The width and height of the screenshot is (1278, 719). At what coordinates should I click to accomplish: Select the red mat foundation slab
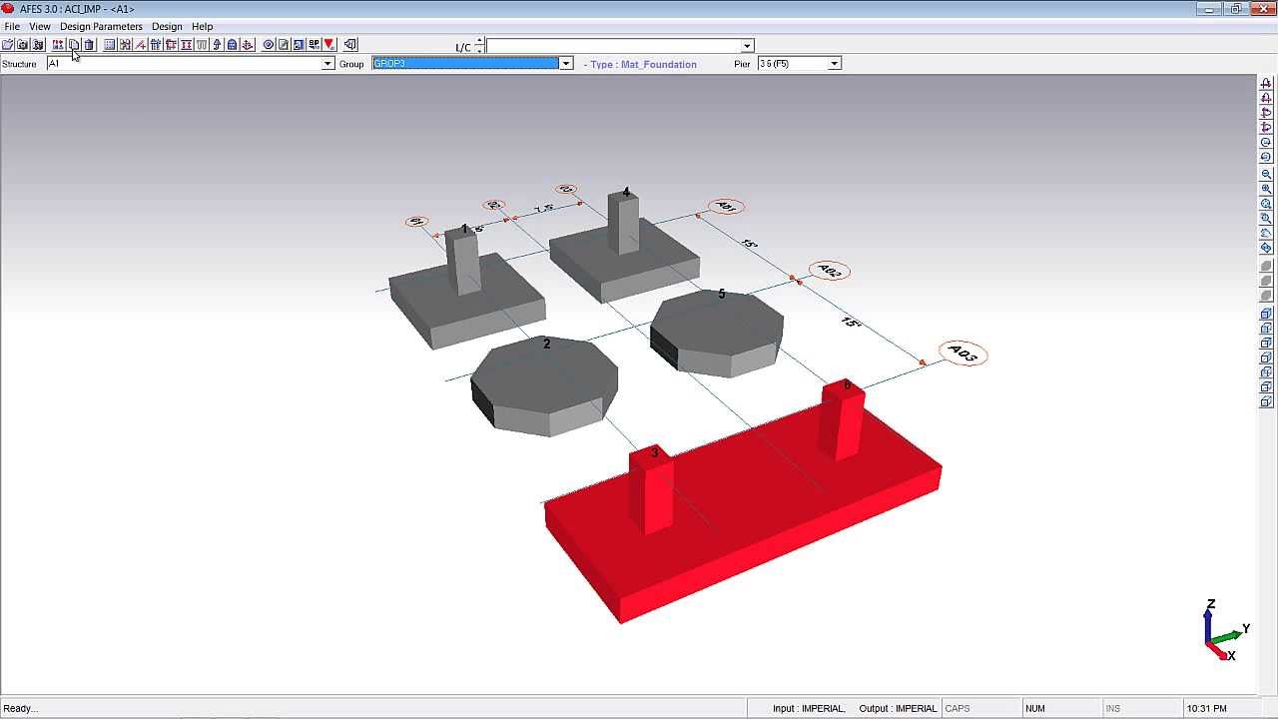click(744, 509)
